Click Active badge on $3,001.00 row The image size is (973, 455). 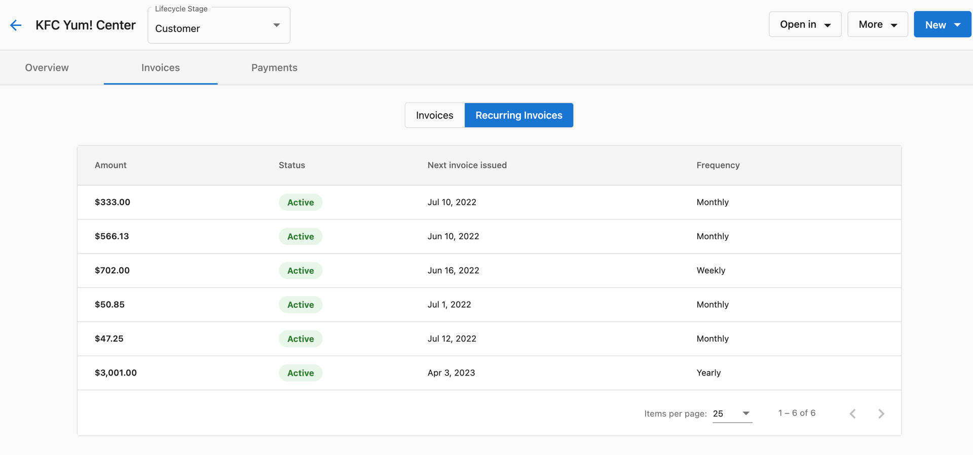pos(301,373)
